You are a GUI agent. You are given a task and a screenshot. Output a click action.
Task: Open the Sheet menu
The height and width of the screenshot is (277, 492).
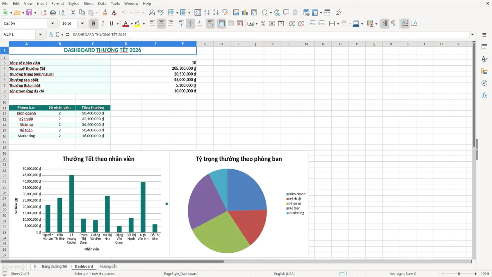tap(89, 3)
